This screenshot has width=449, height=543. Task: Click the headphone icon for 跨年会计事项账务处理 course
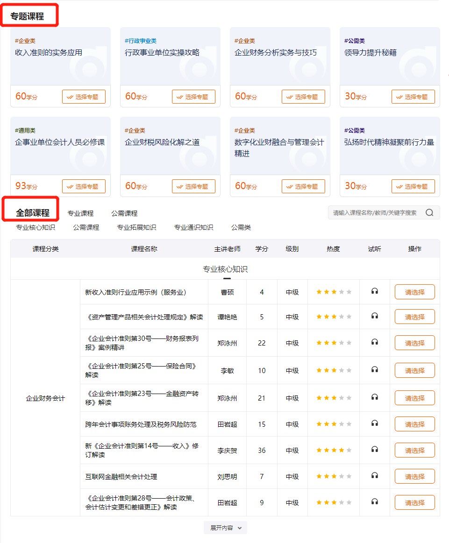(x=374, y=423)
